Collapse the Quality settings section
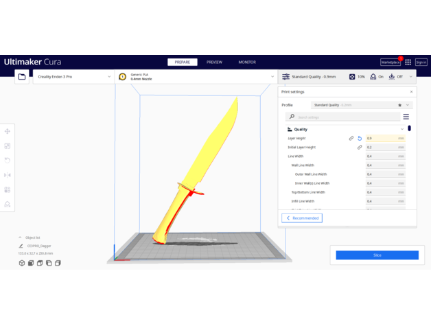 402,129
